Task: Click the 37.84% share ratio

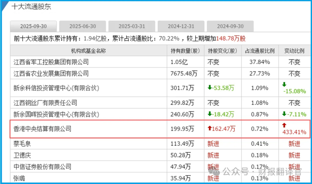Action: click(x=260, y=62)
